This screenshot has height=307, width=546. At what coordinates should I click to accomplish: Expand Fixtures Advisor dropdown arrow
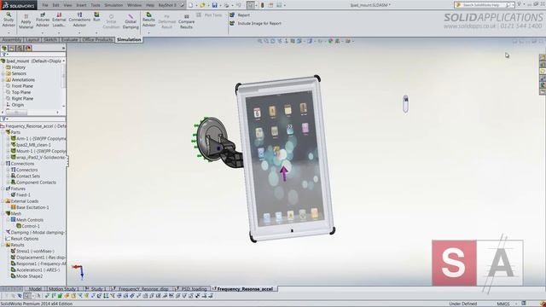point(43,32)
